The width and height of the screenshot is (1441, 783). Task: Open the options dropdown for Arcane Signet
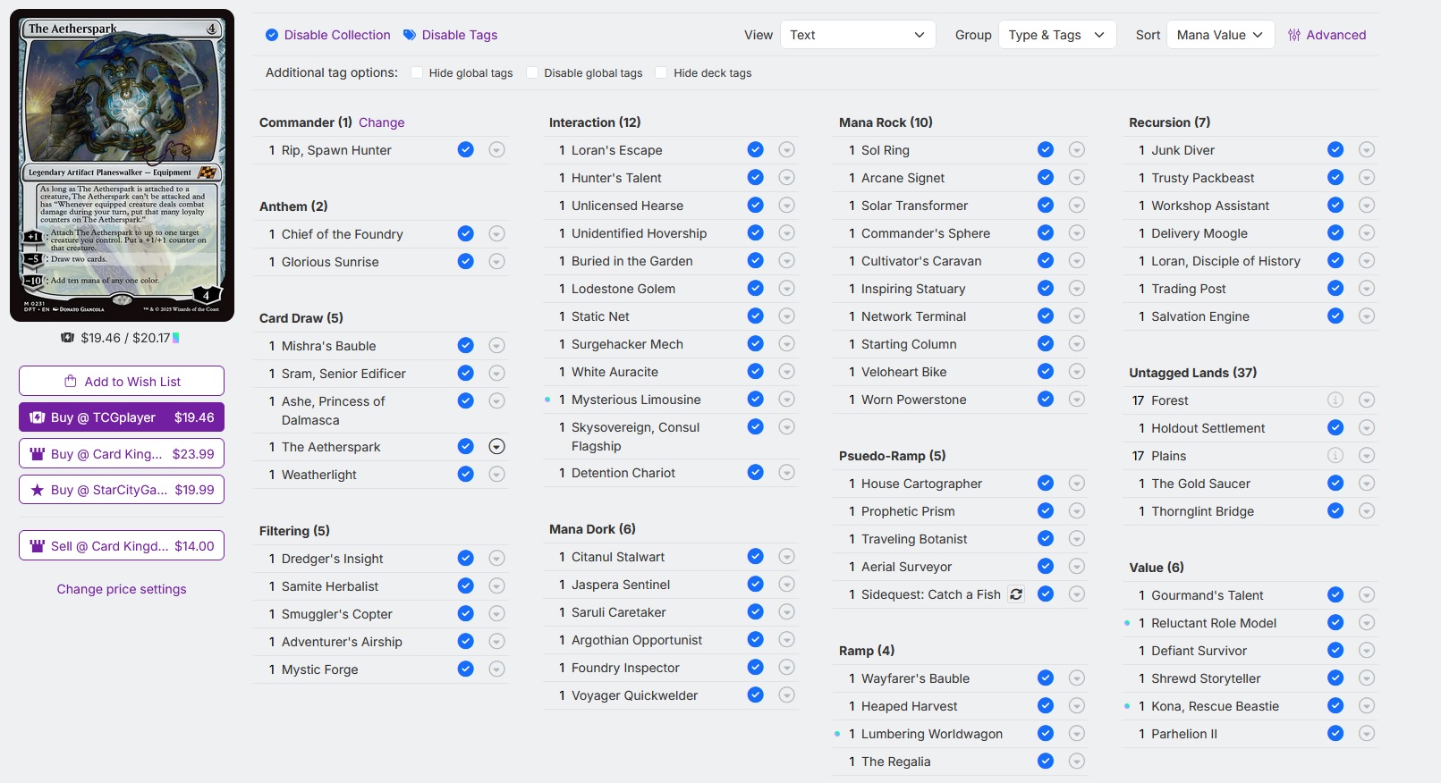[x=1077, y=178]
